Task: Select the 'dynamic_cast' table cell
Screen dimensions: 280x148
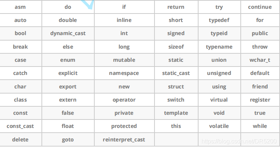Action: tap(68, 33)
